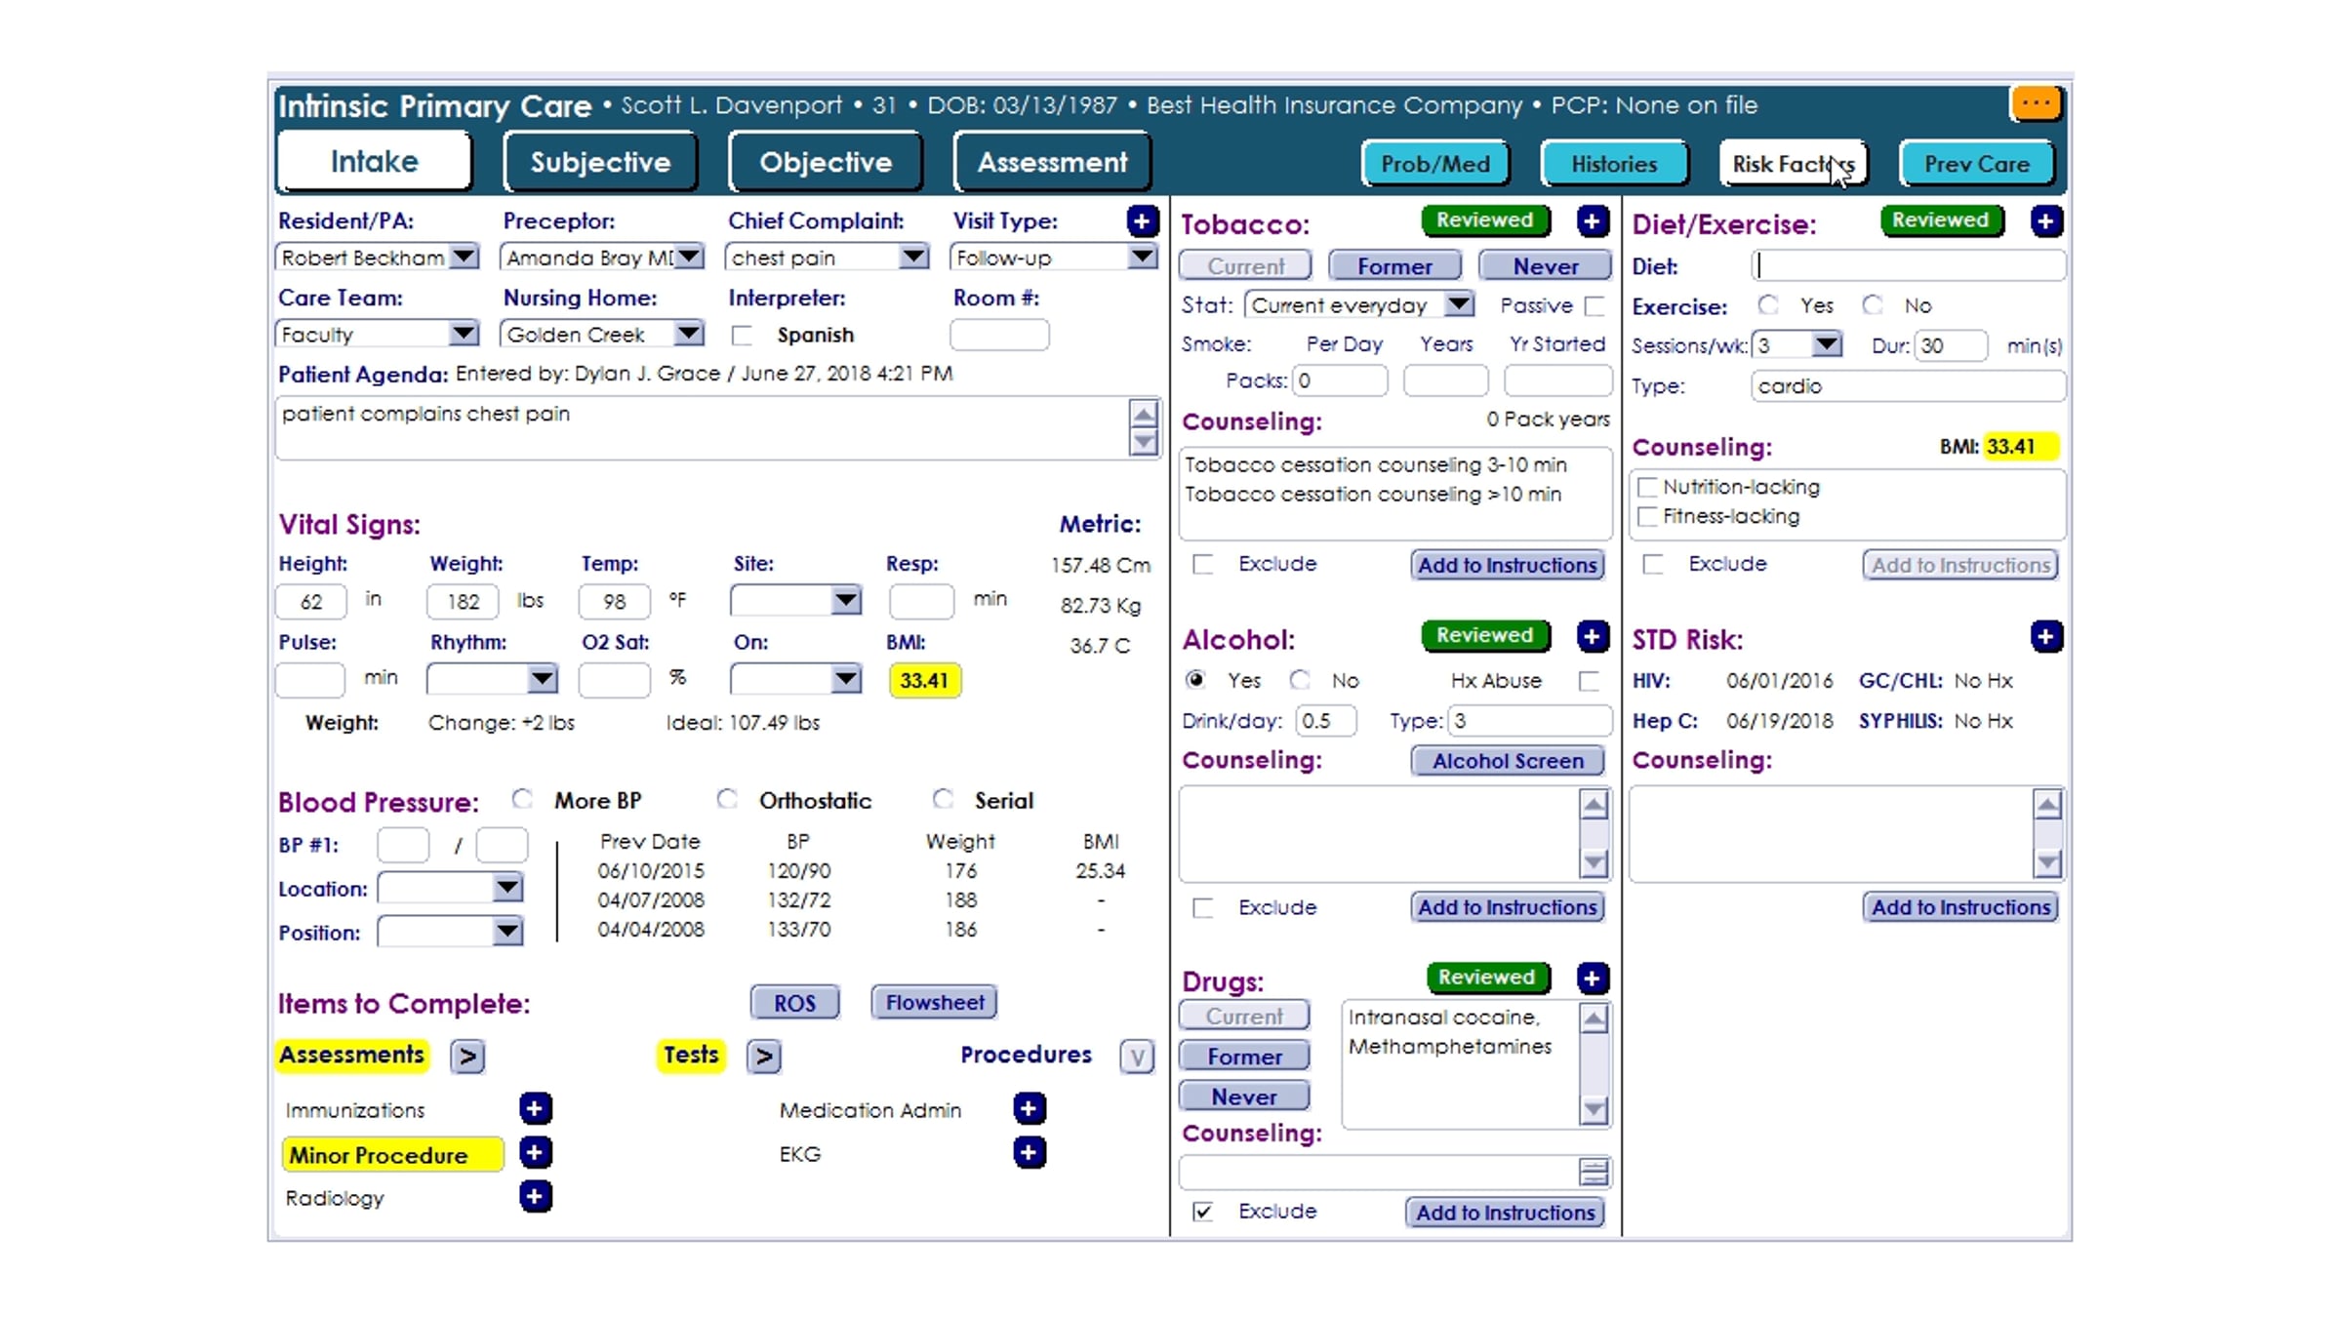Image resolution: width=2342 pixels, height=1317 pixels.
Task: Click the Alcohol Screen button
Action: tap(1508, 761)
